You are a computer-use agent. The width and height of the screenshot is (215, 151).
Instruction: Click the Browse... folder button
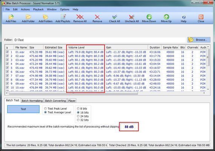[199, 40]
